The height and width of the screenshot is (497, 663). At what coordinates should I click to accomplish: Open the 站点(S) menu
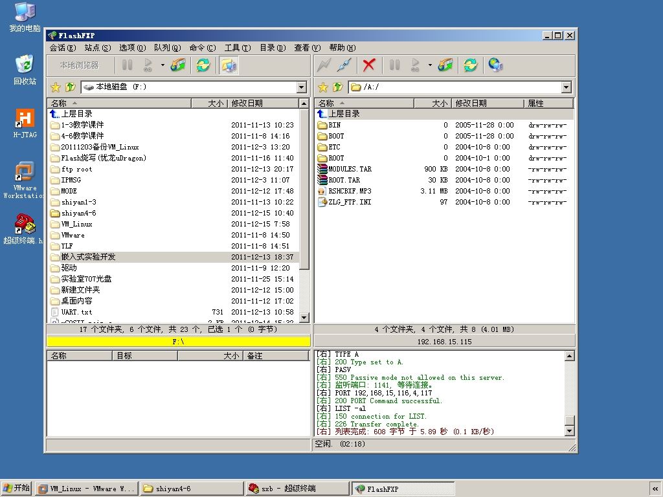click(98, 48)
